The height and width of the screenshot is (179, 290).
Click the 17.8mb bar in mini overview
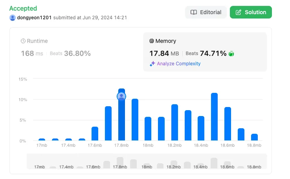[x=120, y=163]
